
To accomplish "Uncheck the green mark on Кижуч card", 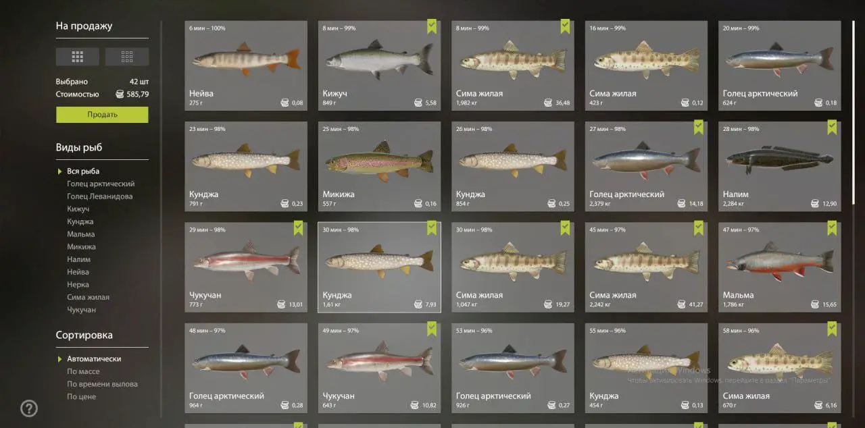I will (432, 26).
